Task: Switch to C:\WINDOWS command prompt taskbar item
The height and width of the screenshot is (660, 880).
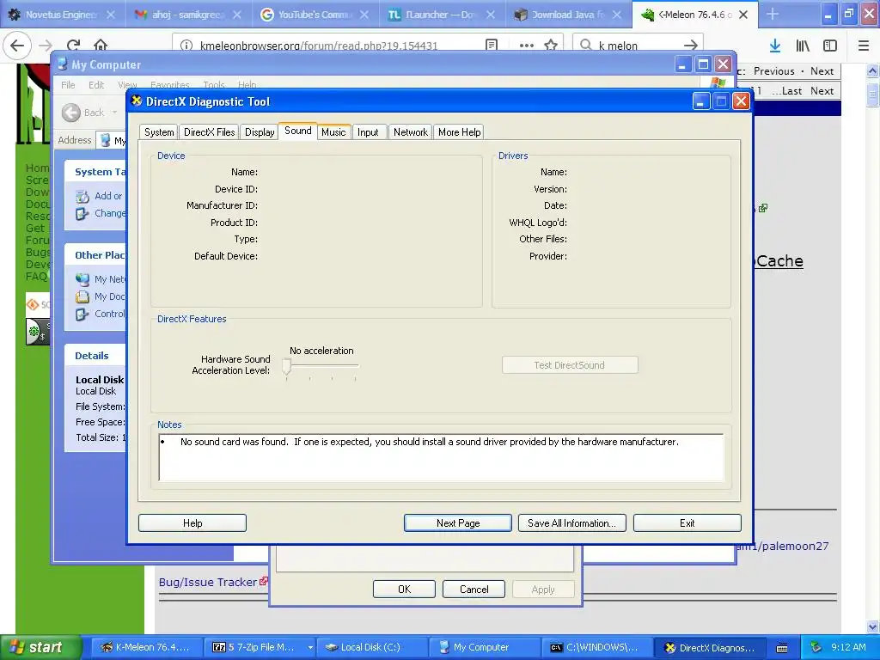Action: point(596,647)
